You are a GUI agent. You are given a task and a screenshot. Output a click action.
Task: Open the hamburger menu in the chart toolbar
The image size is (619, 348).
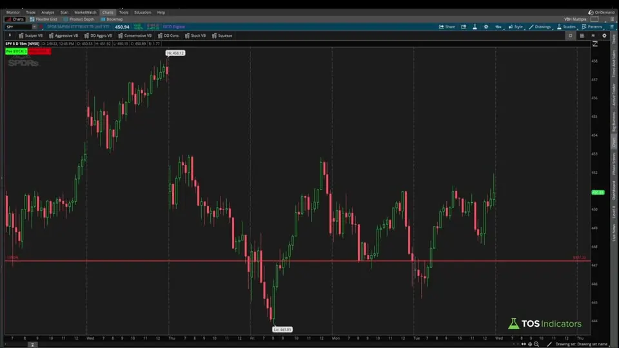[x=611, y=27]
